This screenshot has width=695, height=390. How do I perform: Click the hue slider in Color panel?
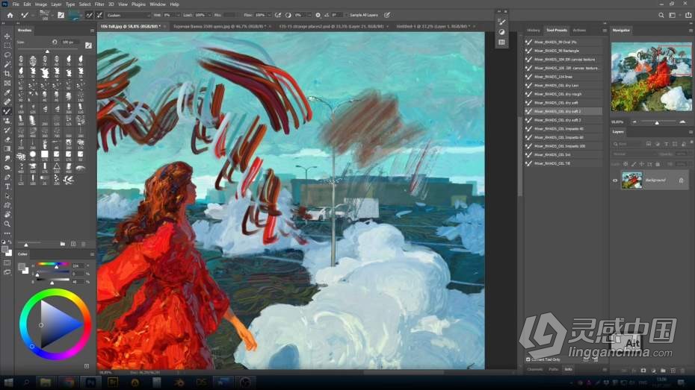(53, 264)
